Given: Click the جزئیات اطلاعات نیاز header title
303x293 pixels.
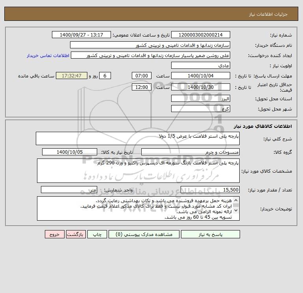Looking at the screenshot, I should (x=268, y=14).
